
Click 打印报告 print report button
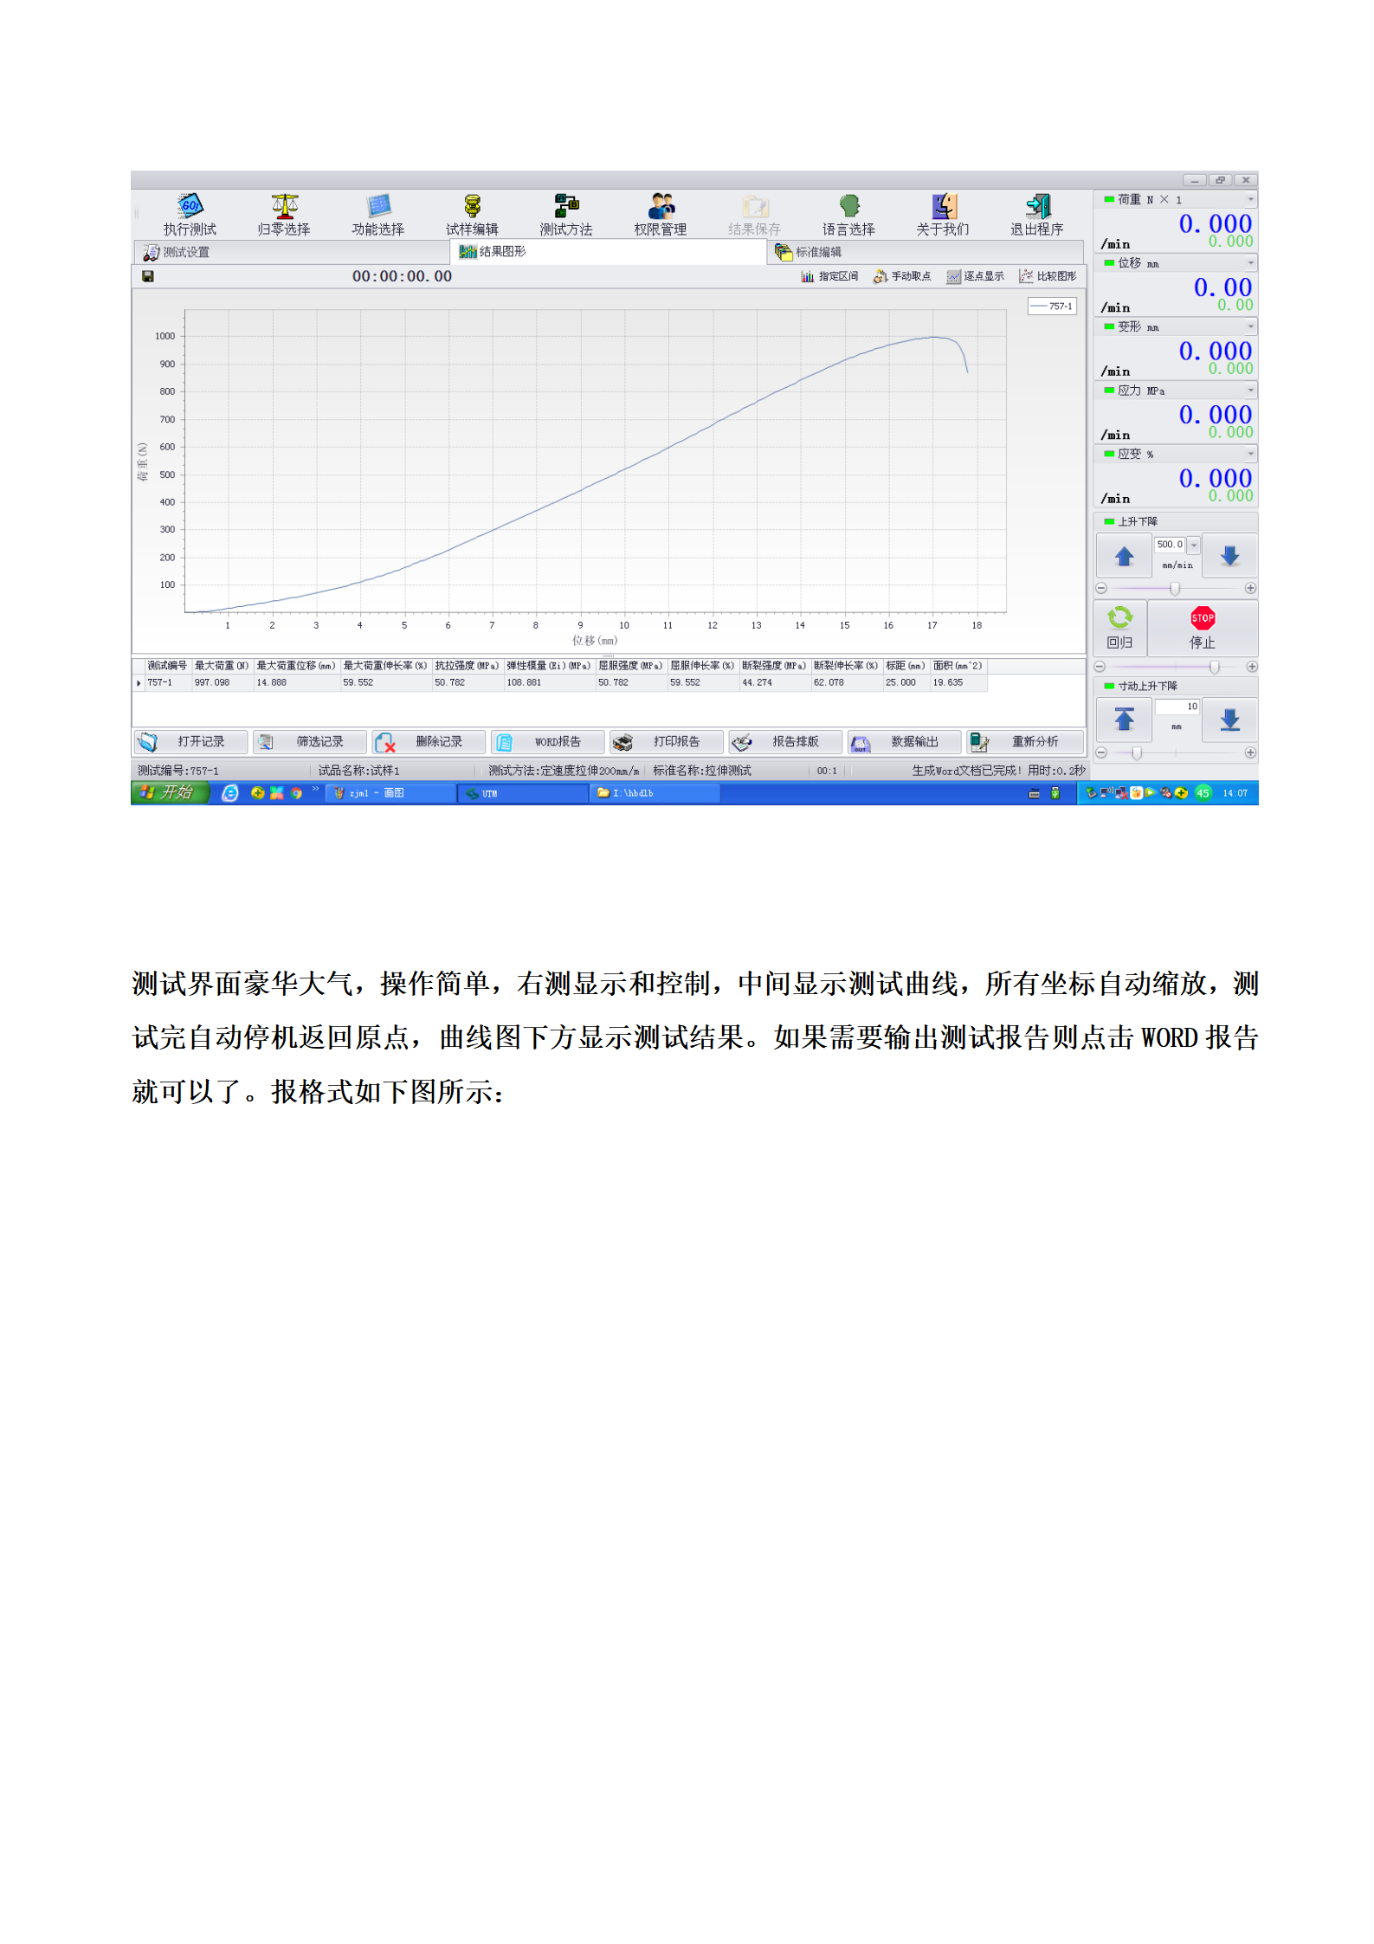pyautogui.click(x=667, y=742)
